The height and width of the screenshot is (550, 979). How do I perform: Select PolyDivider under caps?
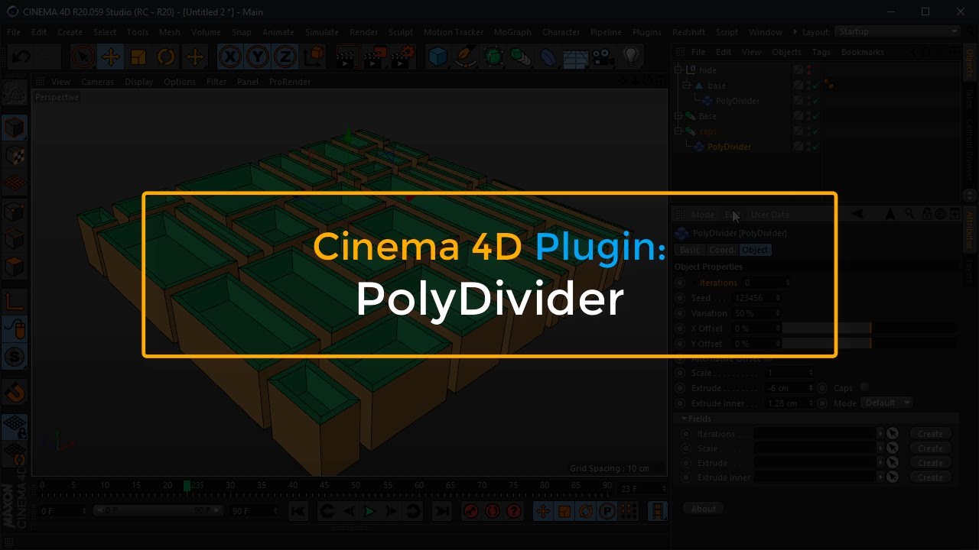coord(728,147)
